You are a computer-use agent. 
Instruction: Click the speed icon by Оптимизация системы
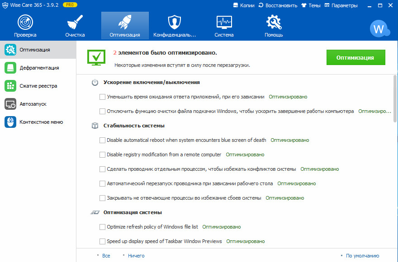tap(95, 213)
